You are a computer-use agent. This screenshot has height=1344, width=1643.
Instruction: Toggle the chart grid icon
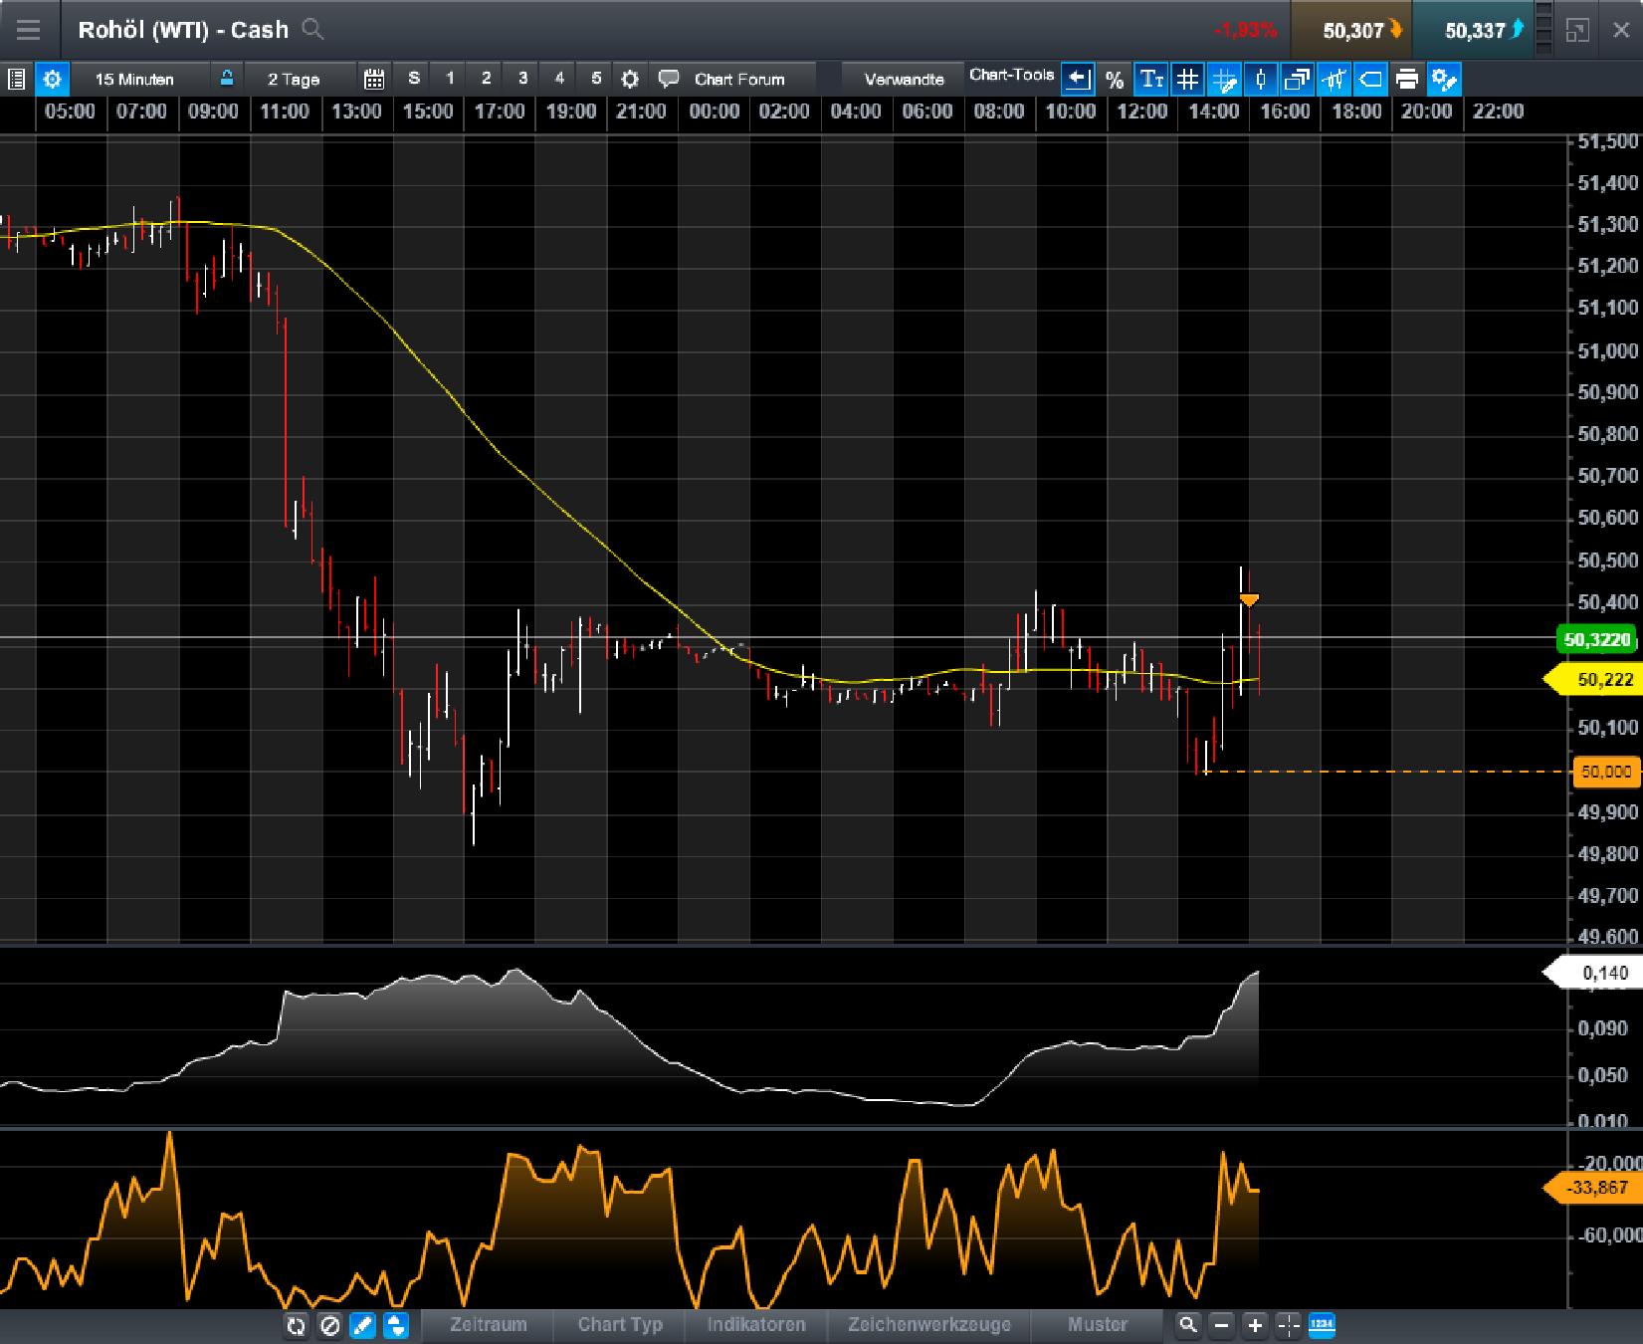tap(1187, 78)
